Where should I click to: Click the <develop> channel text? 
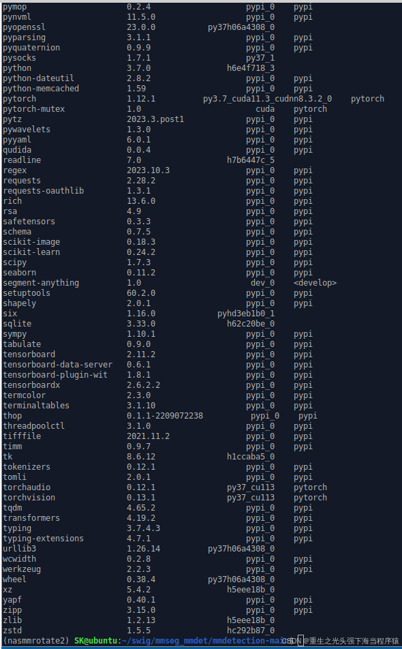[315, 283]
